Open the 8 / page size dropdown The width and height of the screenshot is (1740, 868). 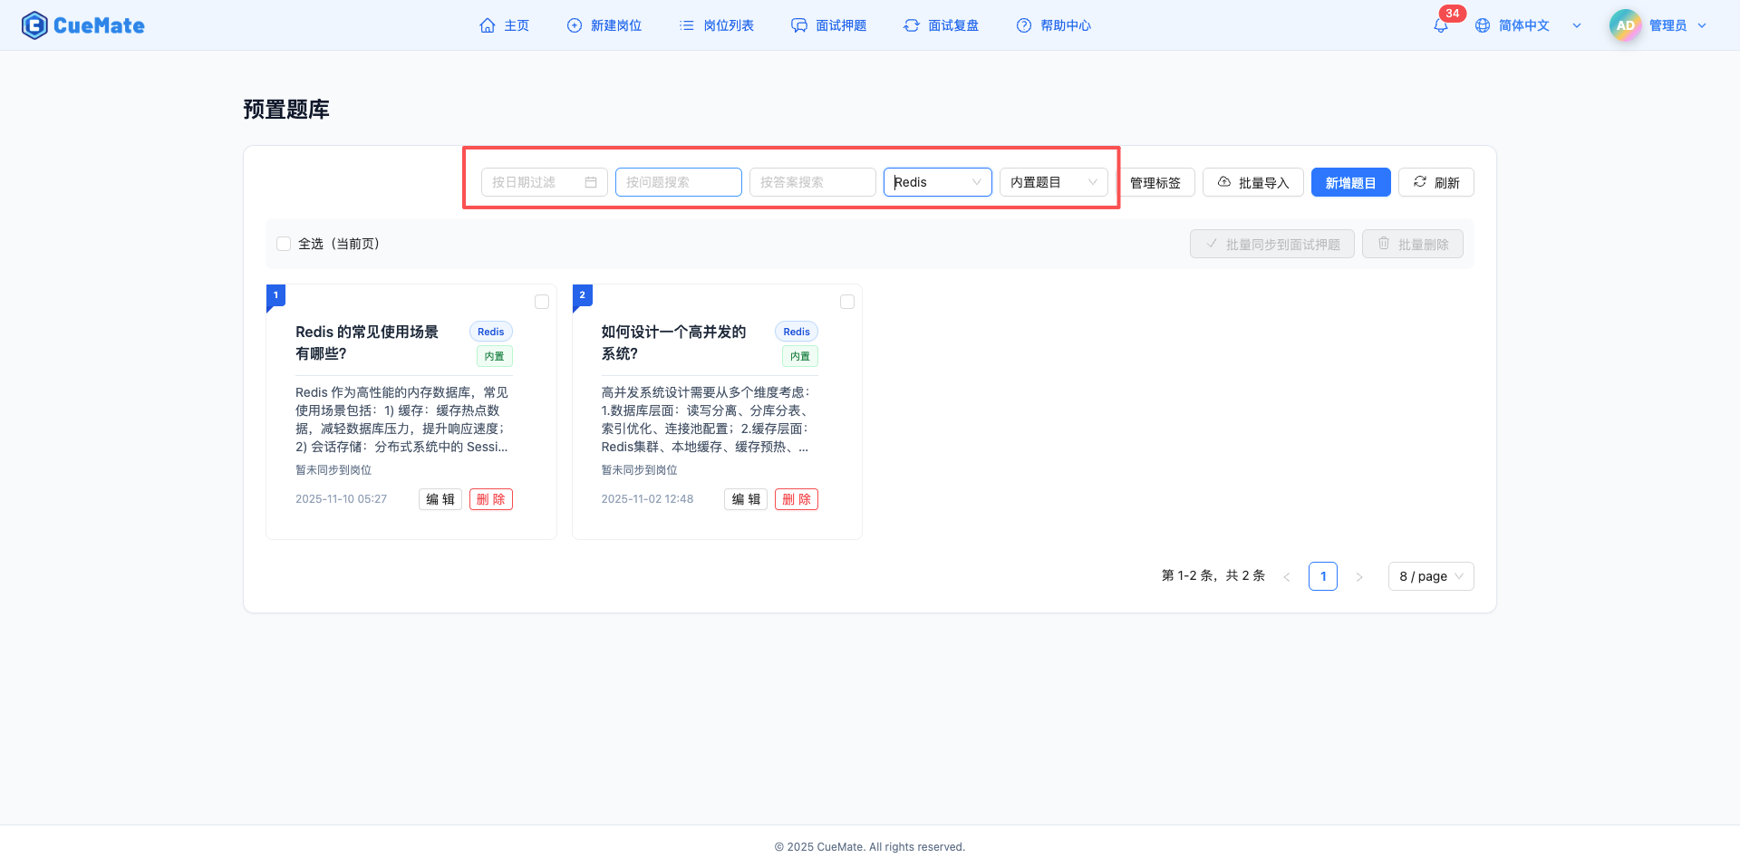point(1430,576)
